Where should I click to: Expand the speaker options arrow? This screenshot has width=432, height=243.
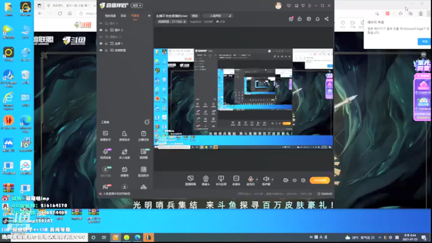point(273,179)
